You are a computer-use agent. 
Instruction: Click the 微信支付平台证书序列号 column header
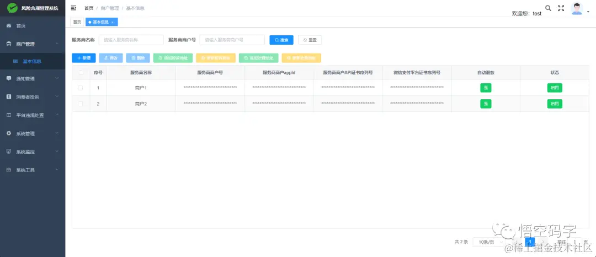pos(417,72)
